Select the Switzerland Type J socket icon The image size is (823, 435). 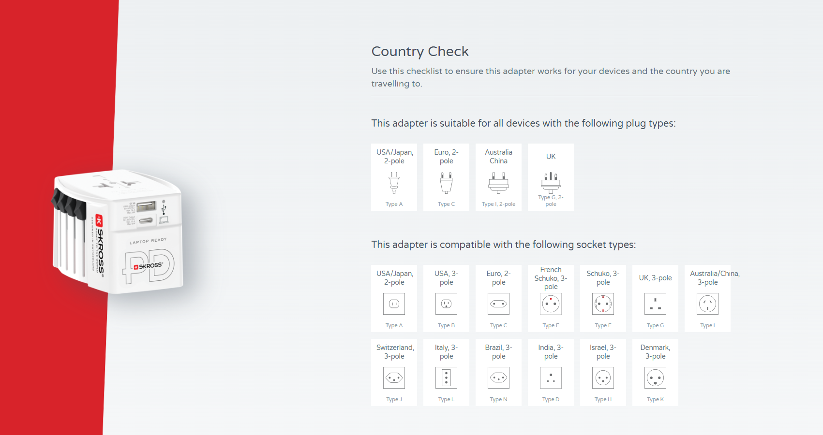[x=394, y=378]
